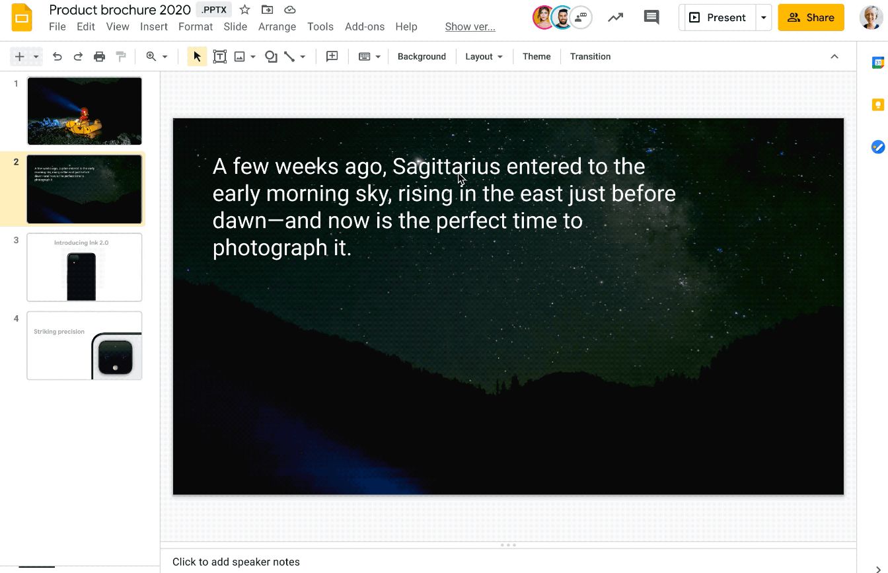Star the Product brochure 2020 document
Viewport: 888px width, 573px height.
[x=244, y=10]
